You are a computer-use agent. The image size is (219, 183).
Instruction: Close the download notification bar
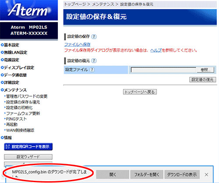[x=206, y=175]
